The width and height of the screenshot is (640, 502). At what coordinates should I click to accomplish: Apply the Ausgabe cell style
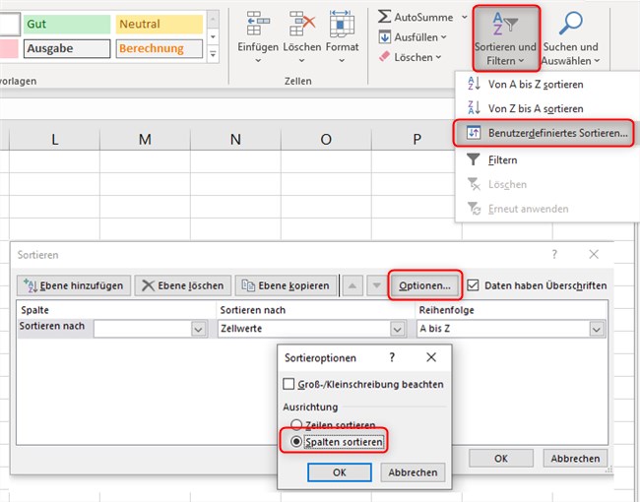(x=67, y=48)
